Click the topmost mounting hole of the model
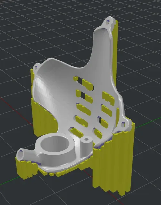The width and height of the screenshot is (161, 205). [x=108, y=22]
